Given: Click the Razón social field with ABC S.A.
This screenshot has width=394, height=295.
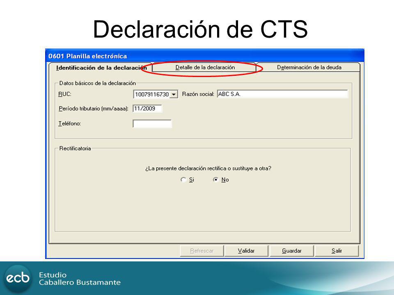Looking at the screenshot, I should click(282, 94).
